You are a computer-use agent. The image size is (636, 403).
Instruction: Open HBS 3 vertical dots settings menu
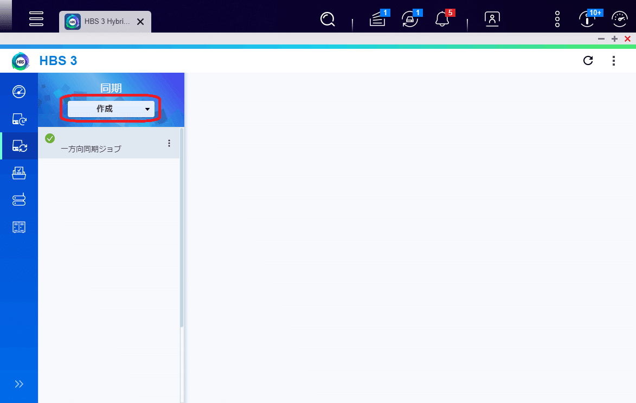tap(613, 61)
